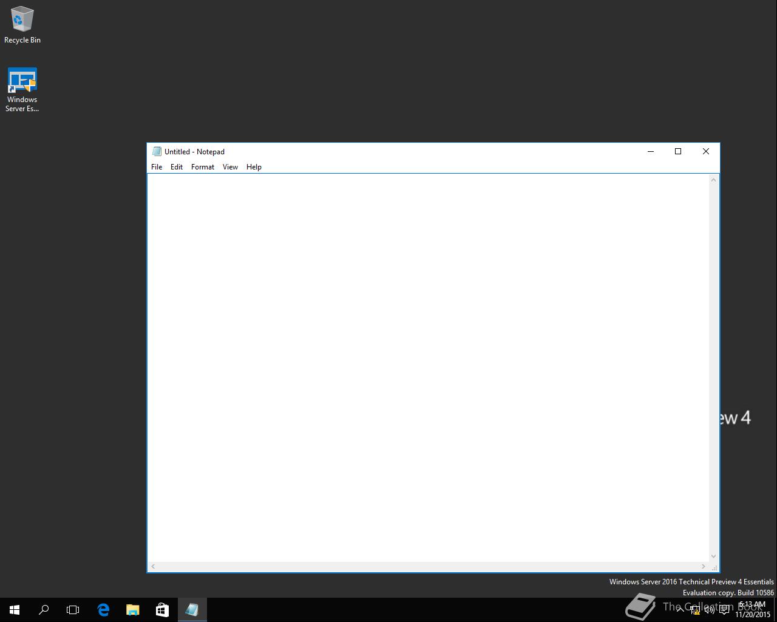Open the View menu in Notepad

(230, 167)
